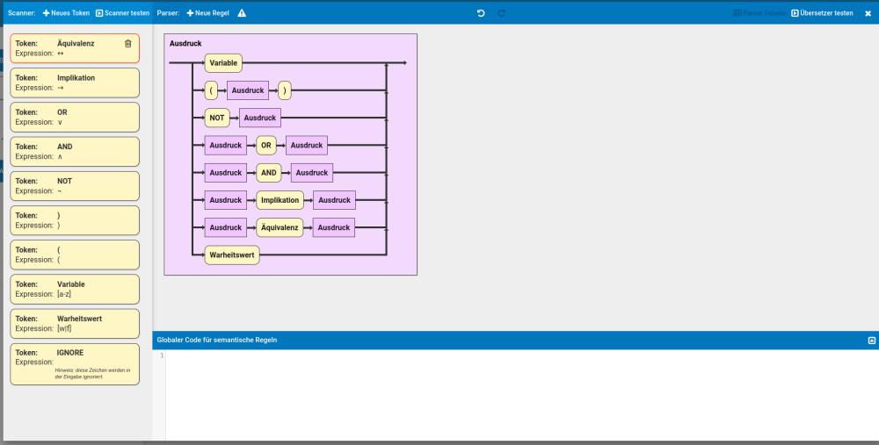Click the OR terminal node in diagram

(266, 146)
